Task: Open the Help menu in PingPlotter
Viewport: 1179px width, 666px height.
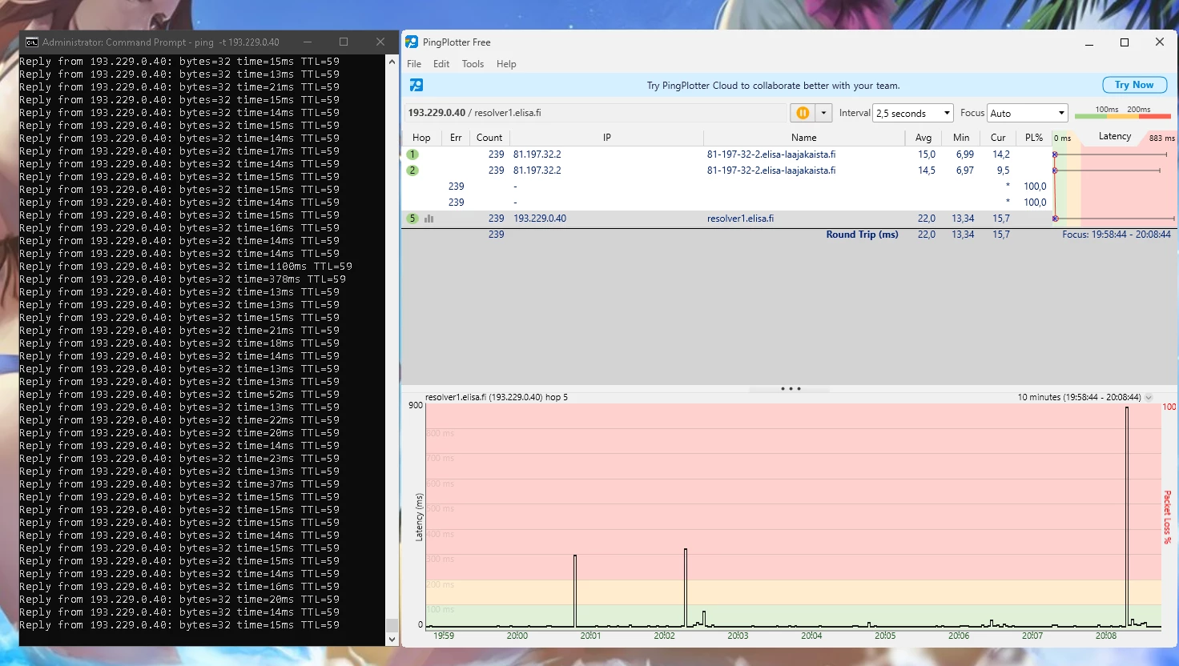Action: tap(506, 64)
